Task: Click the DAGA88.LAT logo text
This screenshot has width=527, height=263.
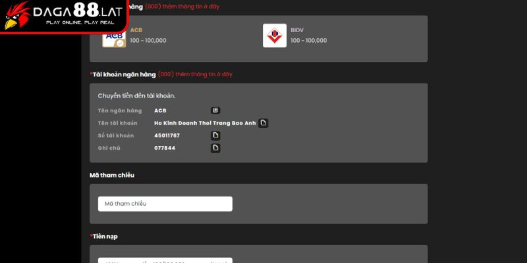Action: pyautogui.click(x=80, y=12)
